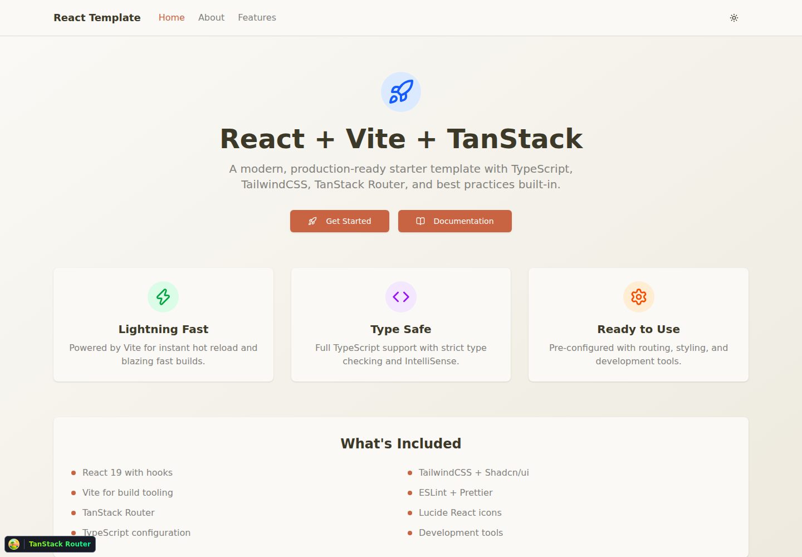Screen dimensions: 802x557
Task: Click the purple code brackets icon
Action: (401, 297)
